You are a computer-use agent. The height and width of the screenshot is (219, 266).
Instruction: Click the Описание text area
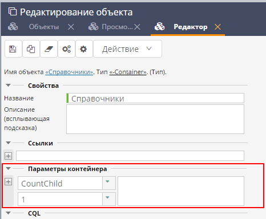(155, 119)
